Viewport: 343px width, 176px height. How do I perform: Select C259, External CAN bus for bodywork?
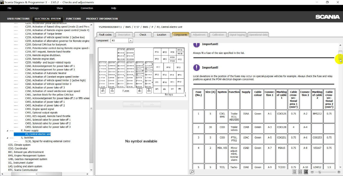pyautogui.click(x=46, y=44)
